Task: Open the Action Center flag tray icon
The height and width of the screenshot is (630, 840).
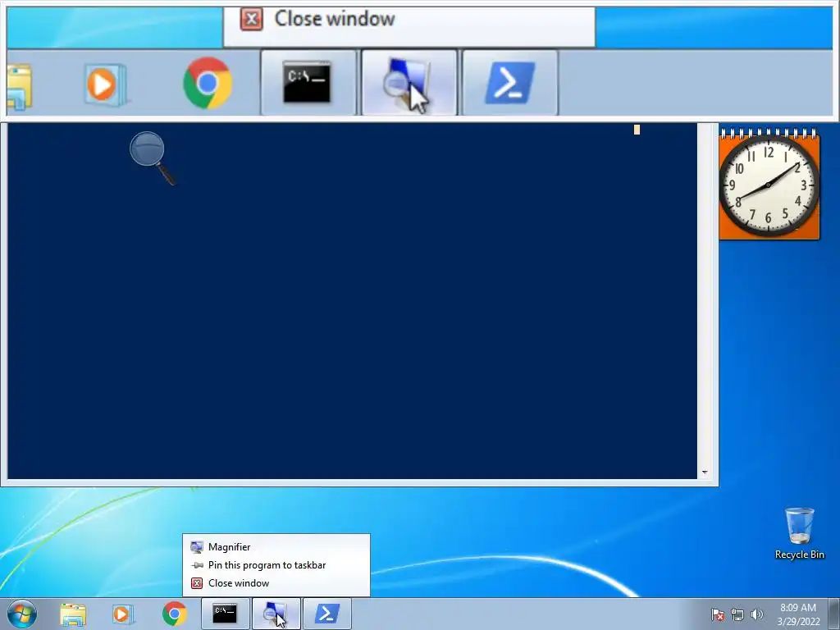Action: 717,614
